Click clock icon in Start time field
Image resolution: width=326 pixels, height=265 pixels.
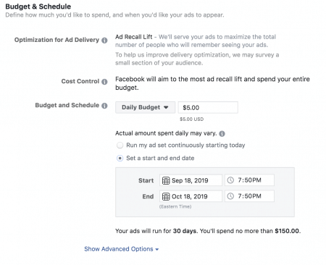click(230, 180)
